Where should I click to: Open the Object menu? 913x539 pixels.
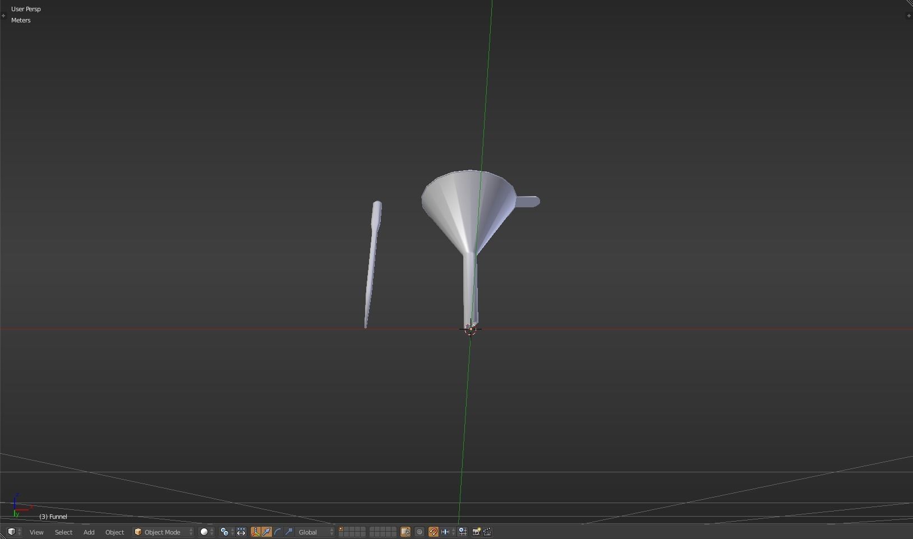point(114,532)
